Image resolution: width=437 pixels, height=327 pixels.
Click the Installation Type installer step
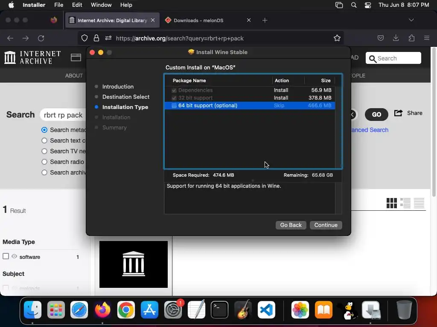125,107
